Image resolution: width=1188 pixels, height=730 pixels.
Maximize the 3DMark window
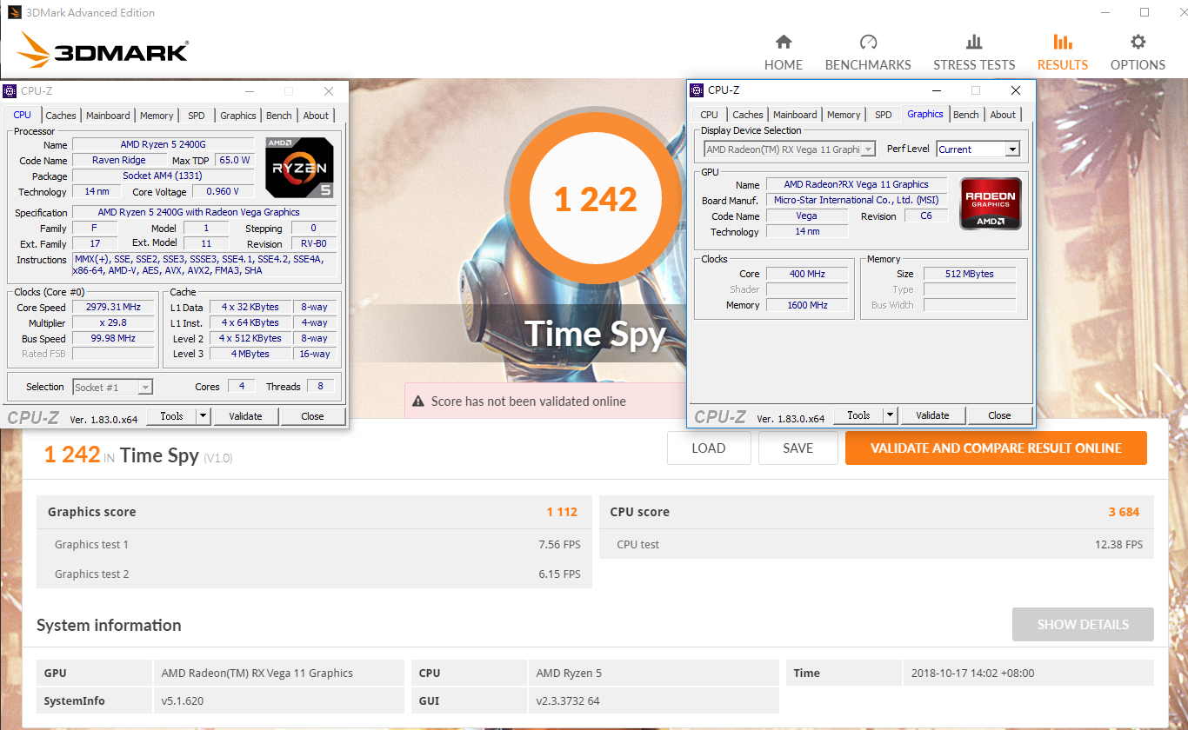pyautogui.click(x=1145, y=12)
